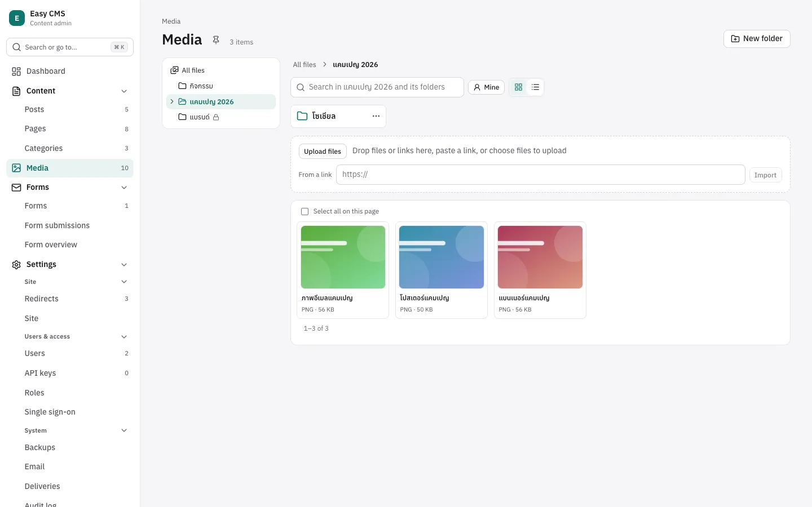Viewport: 812px width, 507px height.
Task: Open API keys in the sidebar
Action: [70, 373]
